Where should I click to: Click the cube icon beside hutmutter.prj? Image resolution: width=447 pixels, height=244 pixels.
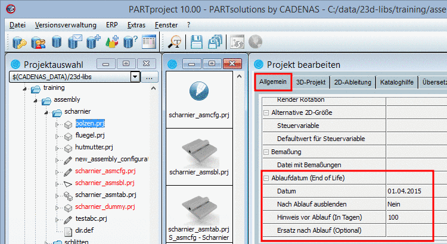pyautogui.click(x=68, y=148)
